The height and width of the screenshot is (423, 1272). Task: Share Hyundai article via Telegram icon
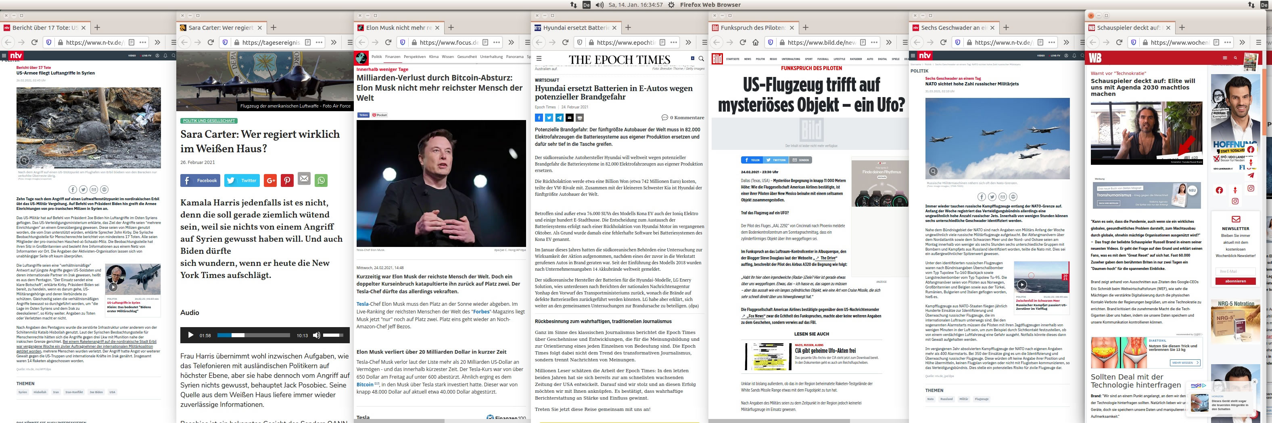coord(559,118)
